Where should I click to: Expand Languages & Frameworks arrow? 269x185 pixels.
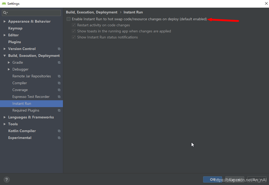click(x=5, y=117)
